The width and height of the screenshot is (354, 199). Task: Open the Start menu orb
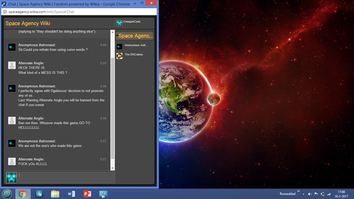pyautogui.click(x=7, y=194)
